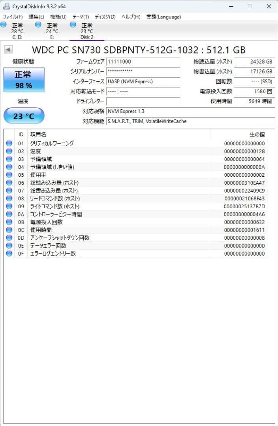This screenshot has width=278, height=426.
Task: Click the 正常 98 % health status button
Action: click(24, 80)
